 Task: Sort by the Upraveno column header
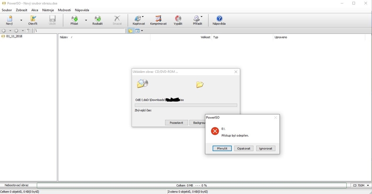coord(319,37)
